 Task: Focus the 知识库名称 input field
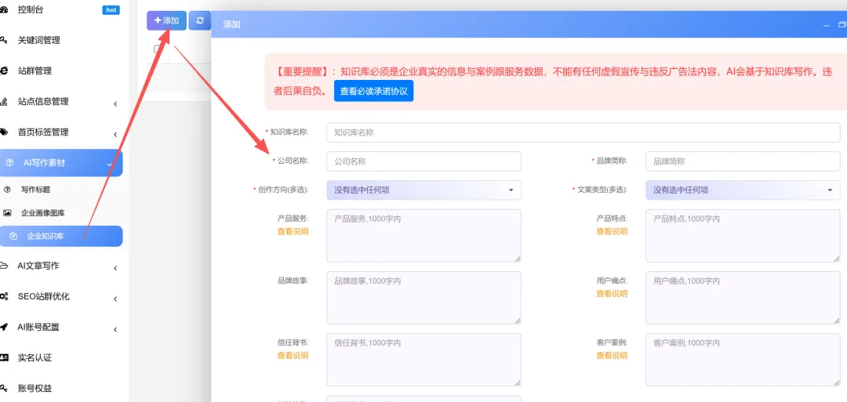[x=583, y=132]
